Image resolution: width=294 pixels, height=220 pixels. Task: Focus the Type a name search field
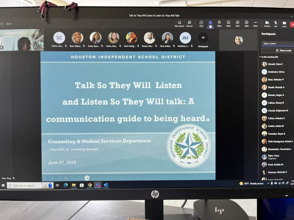(278, 44)
